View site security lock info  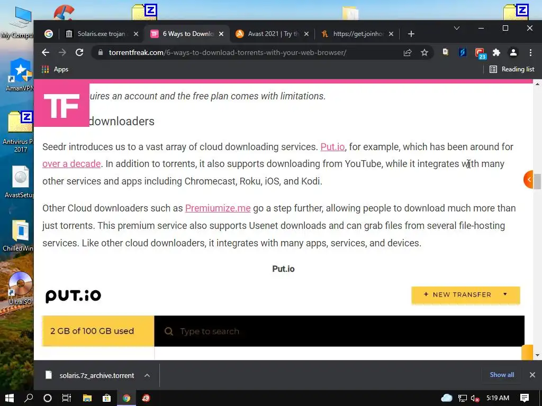point(101,52)
